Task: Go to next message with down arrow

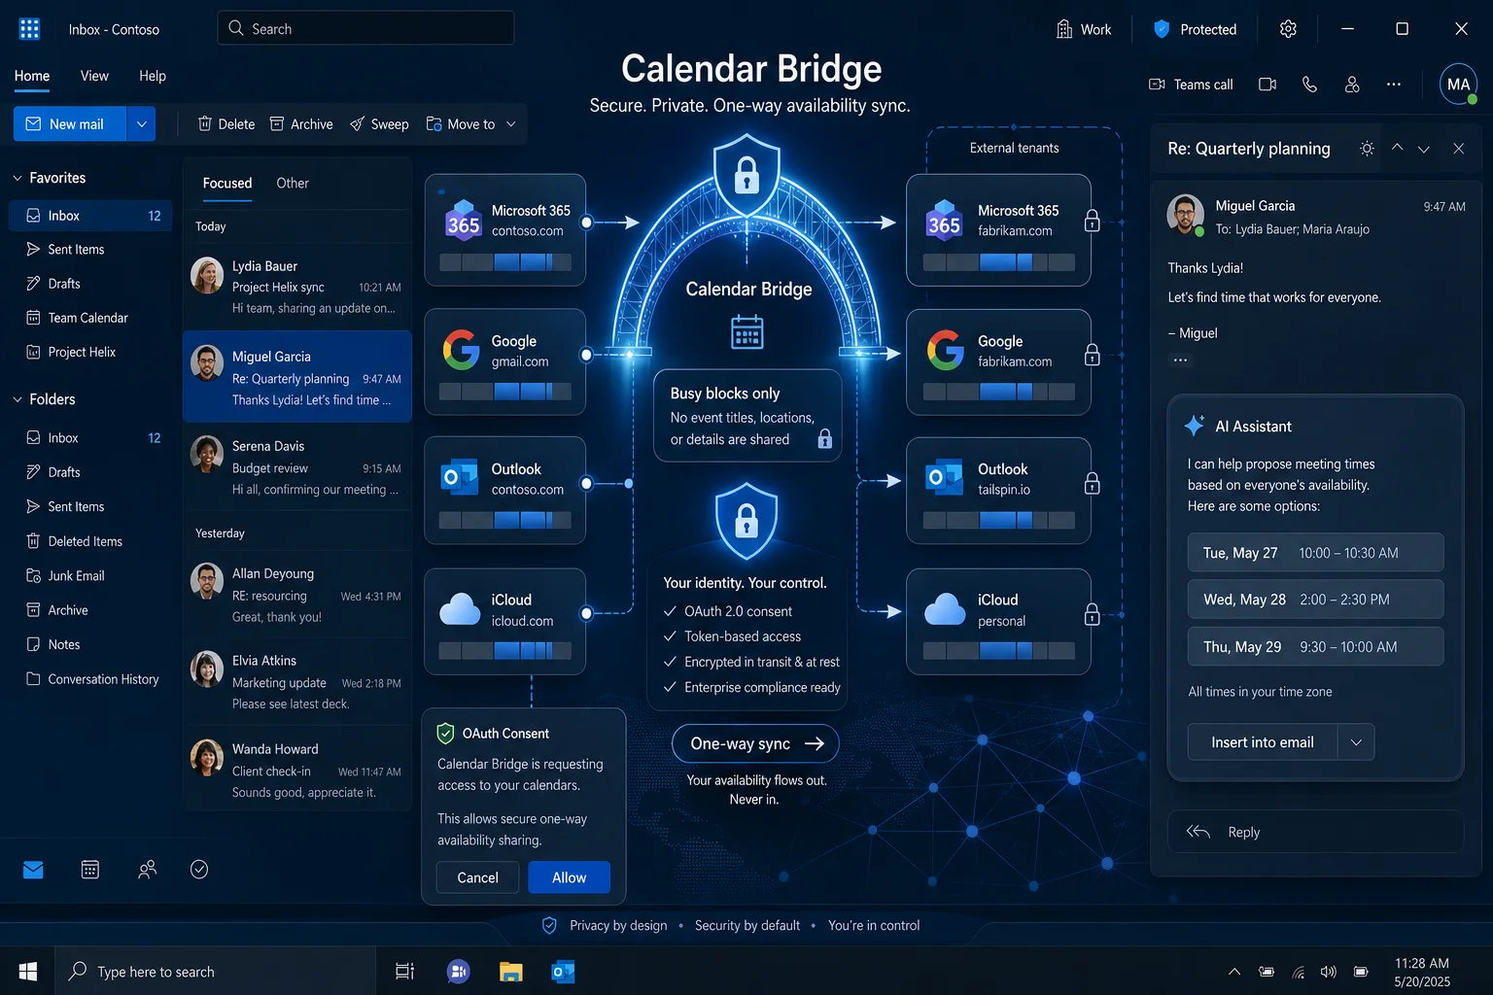Action: [x=1424, y=149]
